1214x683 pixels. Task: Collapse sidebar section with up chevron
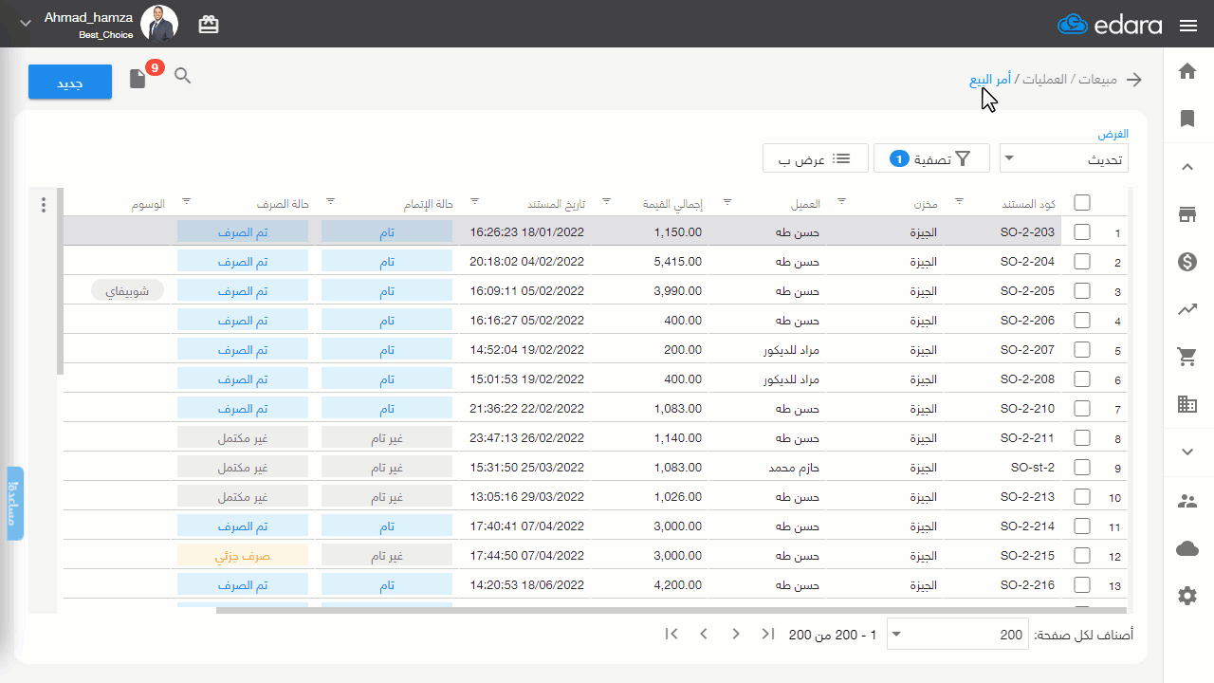point(1187,167)
